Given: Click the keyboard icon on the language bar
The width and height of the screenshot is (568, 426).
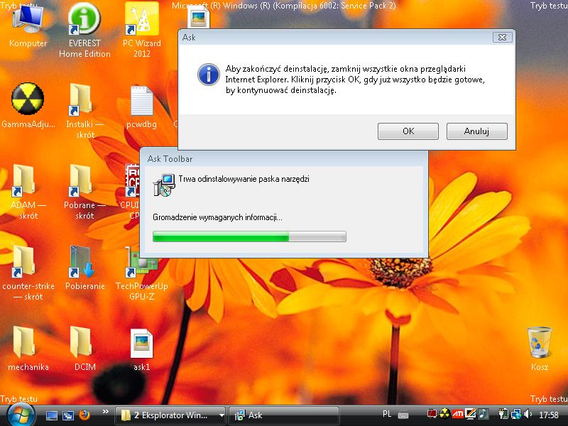Looking at the screenshot, I should tap(403, 415).
